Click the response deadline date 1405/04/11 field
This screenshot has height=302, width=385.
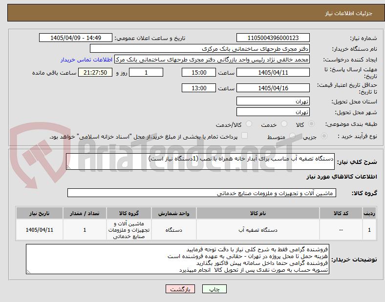coord(273,72)
